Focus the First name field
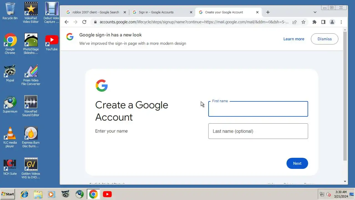The height and width of the screenshot is (200, 355). pos(258,109)
